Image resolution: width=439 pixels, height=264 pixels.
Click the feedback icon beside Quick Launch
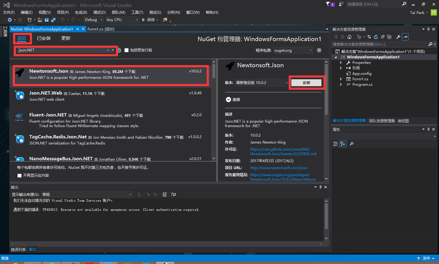tap(341, 4)
